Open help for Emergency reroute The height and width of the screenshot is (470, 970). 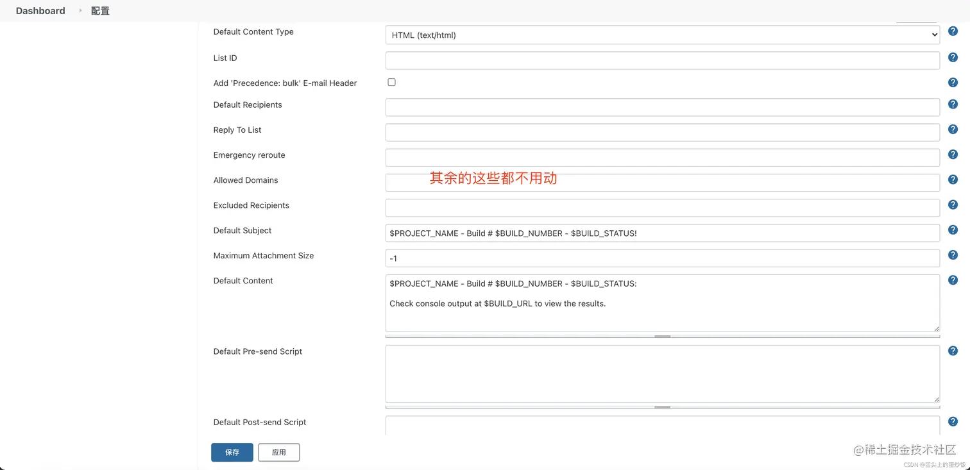click(953, 155)
